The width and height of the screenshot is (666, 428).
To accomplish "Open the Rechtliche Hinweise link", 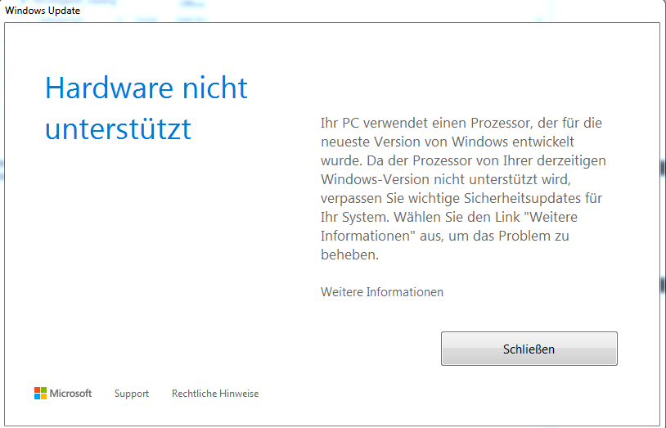I will pos(215,394).
